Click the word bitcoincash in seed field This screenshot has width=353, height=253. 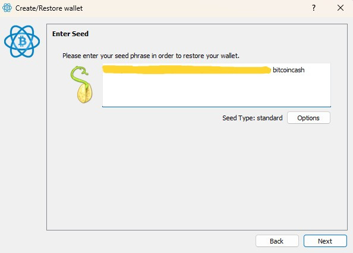click(289, 70)
